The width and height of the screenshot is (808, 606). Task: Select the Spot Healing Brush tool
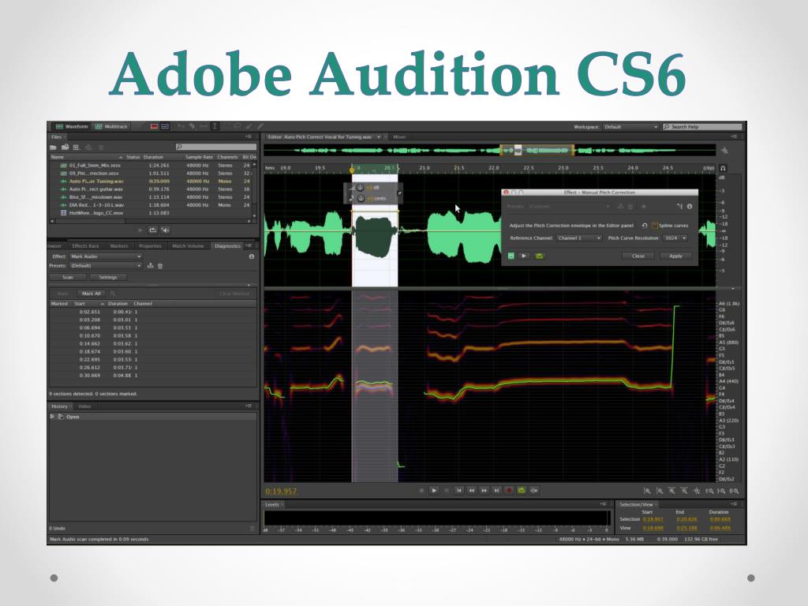pos(260,126)
